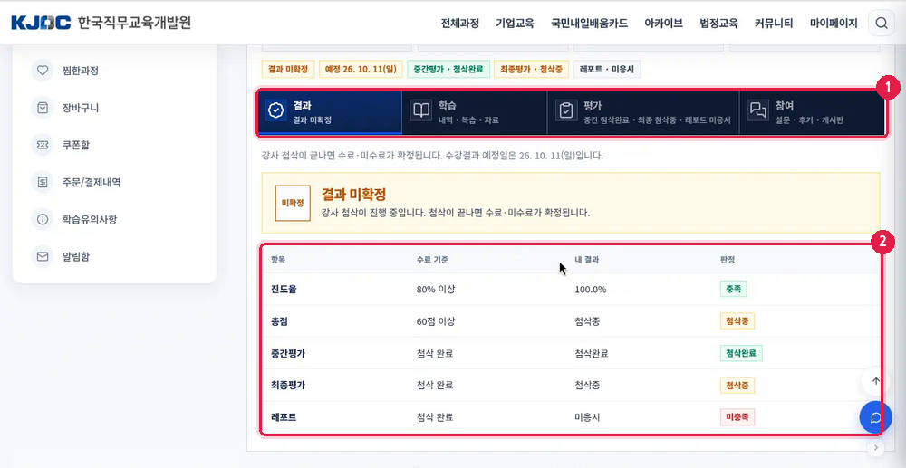Click the 수료 기준 column header

tap(432, 260)
